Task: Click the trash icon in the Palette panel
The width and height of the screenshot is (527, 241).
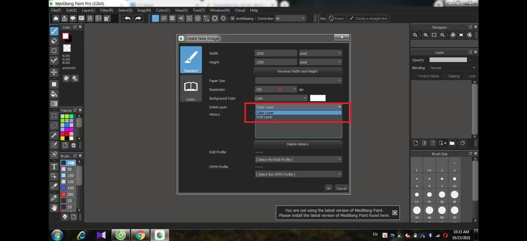Action: click(73, 145)
